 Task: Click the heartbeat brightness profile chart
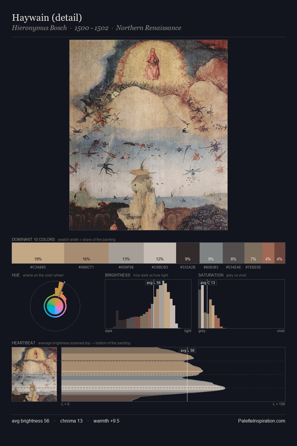[x=173, y=374]
